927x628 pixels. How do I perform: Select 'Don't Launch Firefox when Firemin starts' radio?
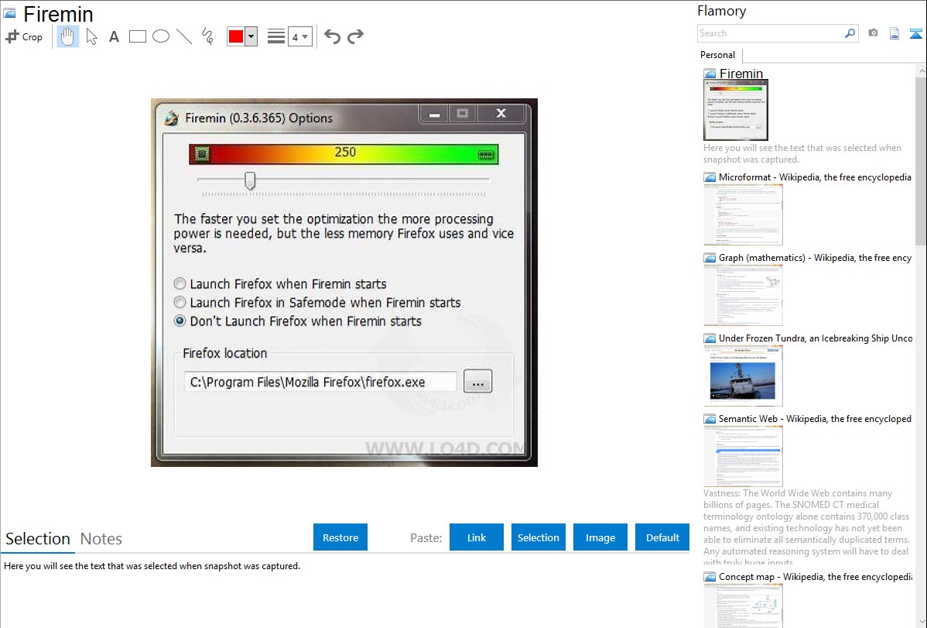point(180,321)
